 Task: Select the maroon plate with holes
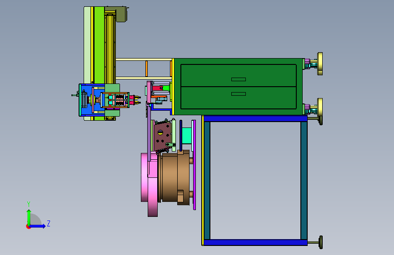(x=162, y=137)
